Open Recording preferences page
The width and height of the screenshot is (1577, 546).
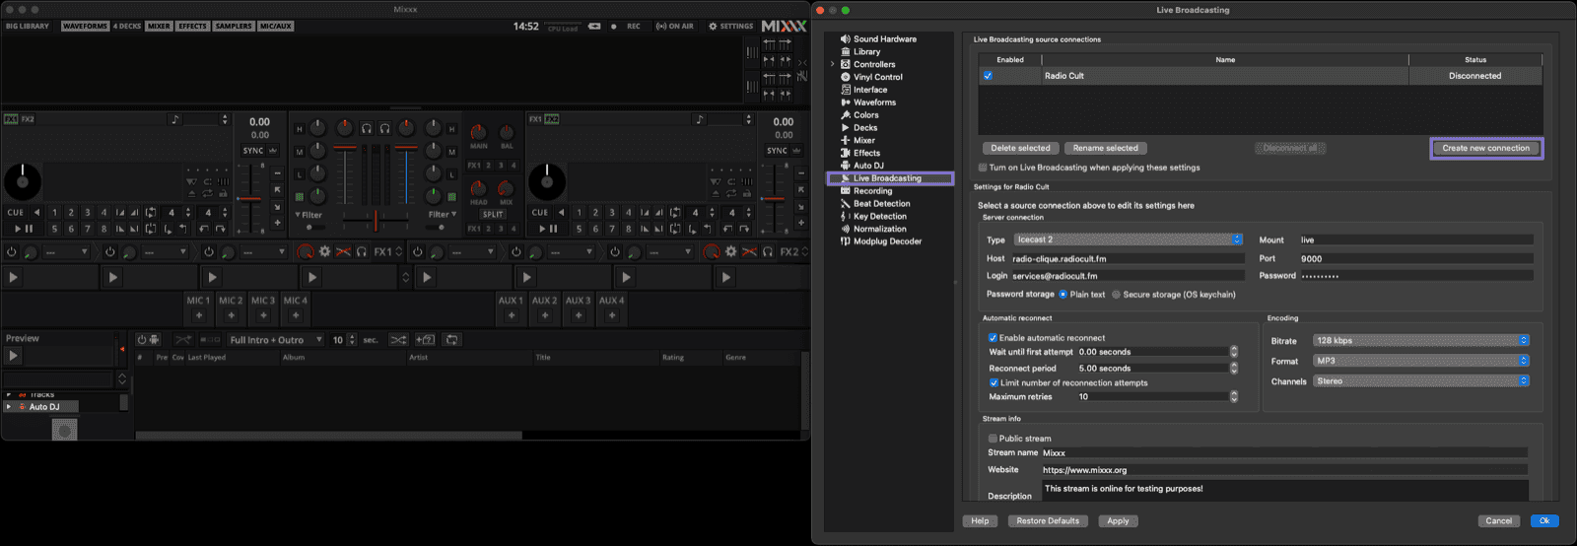click(x=872, y=191)
